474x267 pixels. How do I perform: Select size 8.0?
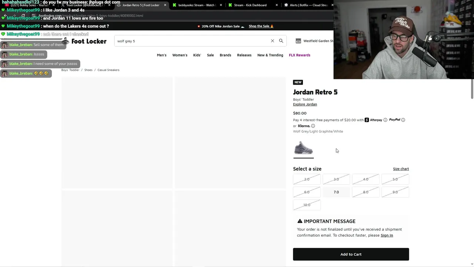point(365,192)
